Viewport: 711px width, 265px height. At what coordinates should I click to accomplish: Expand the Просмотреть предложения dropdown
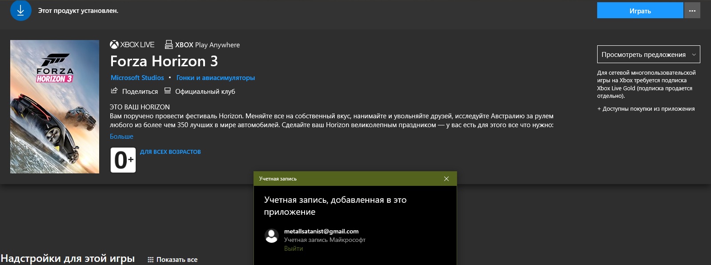point(648,55)
